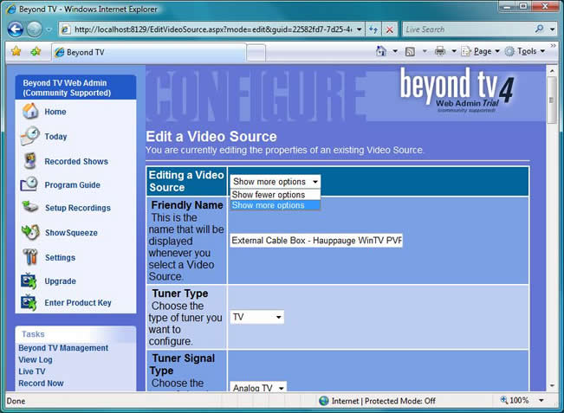Open the Record Now task link

pos(41,384)
